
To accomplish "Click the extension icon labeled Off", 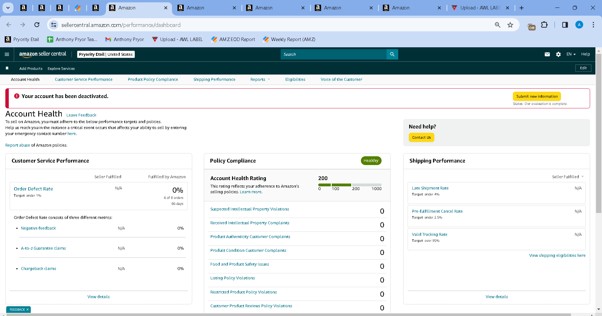I will coord(531,27).
